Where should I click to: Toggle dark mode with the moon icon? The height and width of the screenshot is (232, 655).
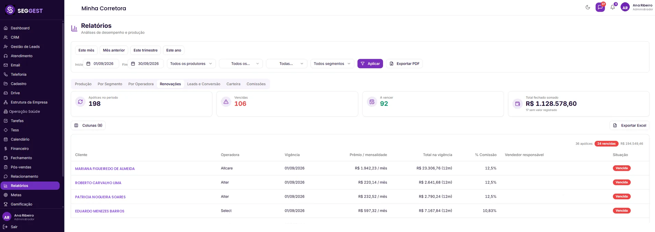(588, 7)
